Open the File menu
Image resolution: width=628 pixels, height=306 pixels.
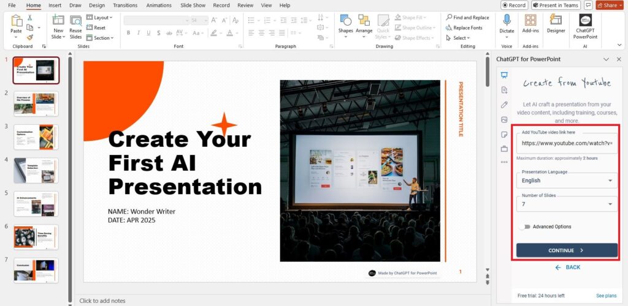point(12,5)
